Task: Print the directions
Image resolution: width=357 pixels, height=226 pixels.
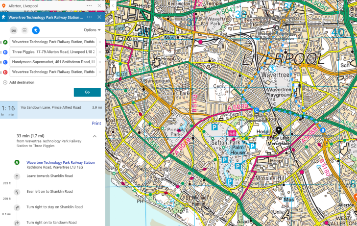Action: (96, 124)
